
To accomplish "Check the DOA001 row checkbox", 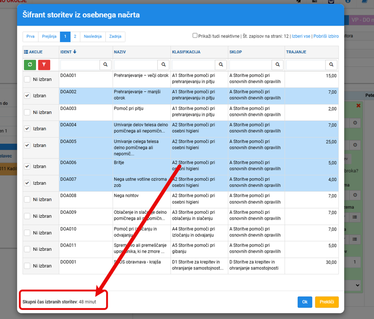I will 27,79.
